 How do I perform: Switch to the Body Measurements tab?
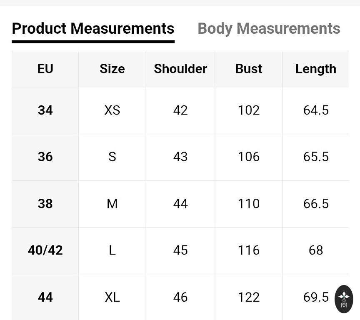[269, 28]
